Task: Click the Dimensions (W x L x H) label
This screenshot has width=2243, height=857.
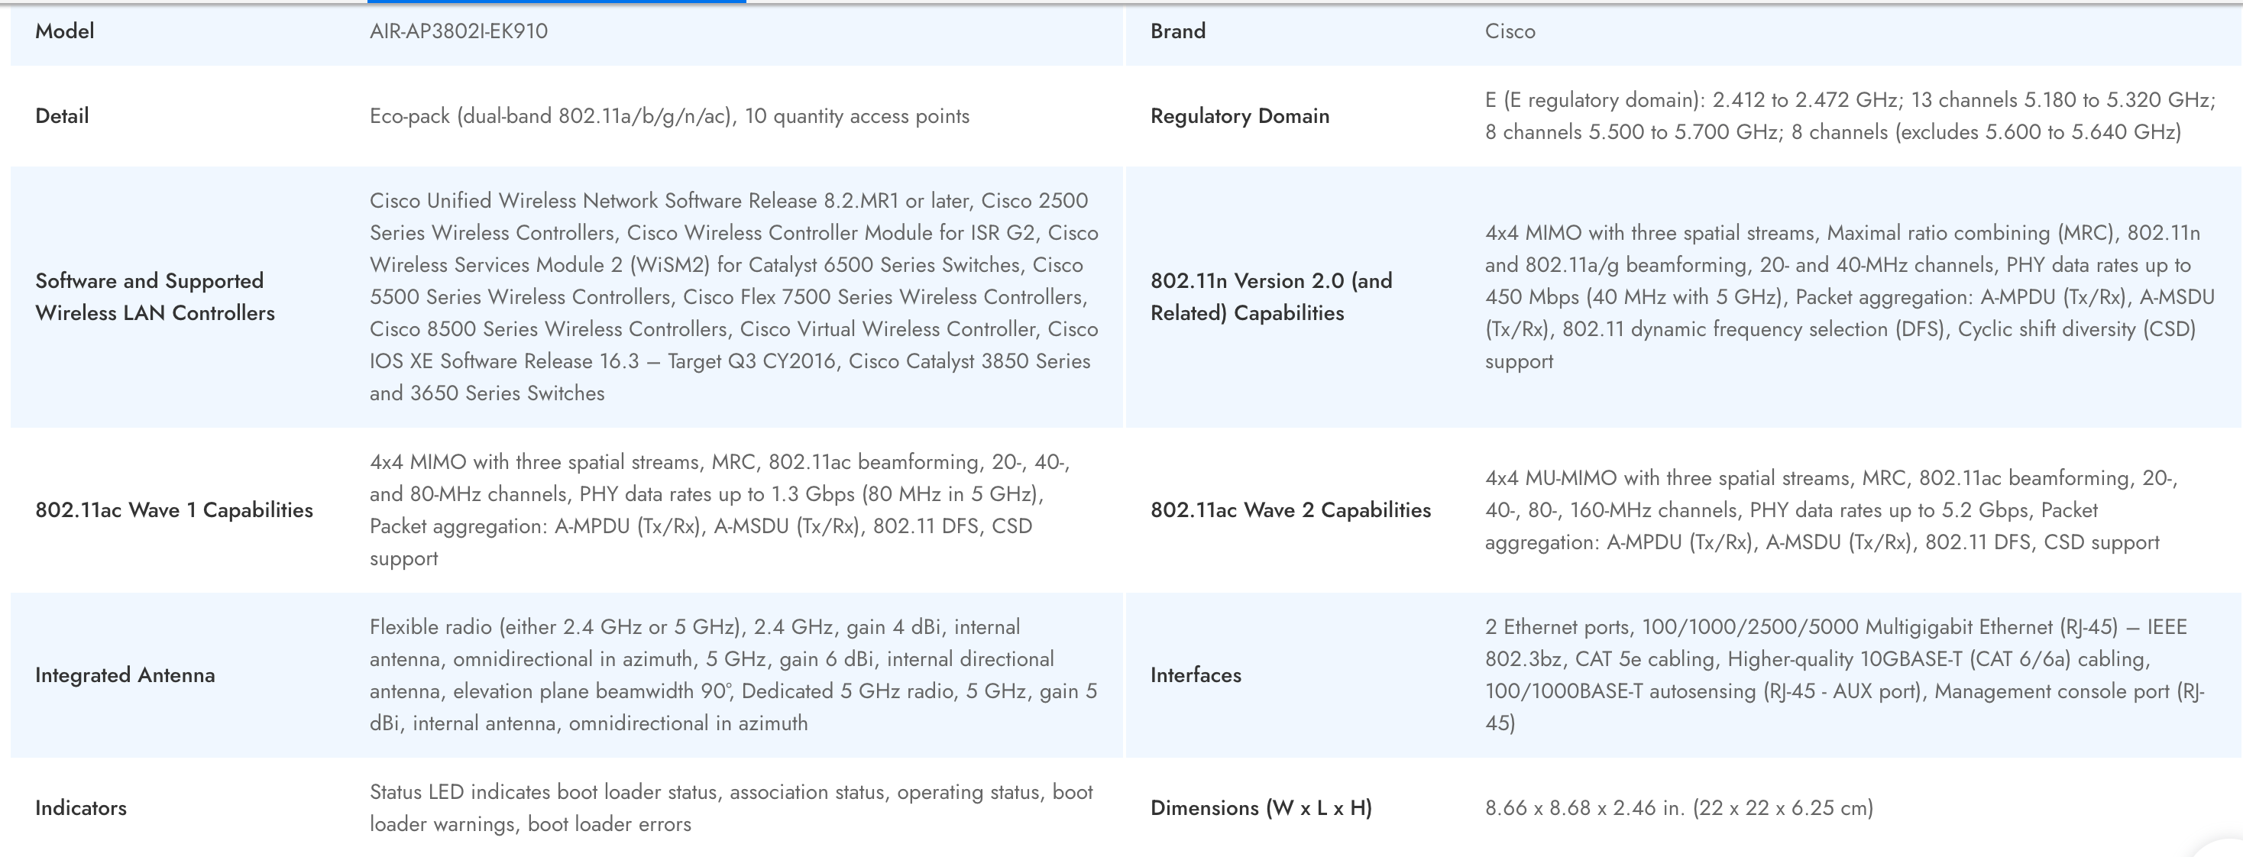Action: pos(1261,808)
